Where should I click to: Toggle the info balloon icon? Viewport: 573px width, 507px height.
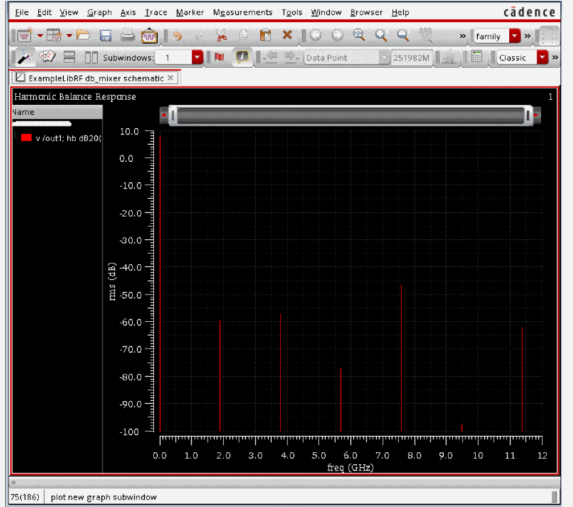pyautogui.click(x=242, y=57)
